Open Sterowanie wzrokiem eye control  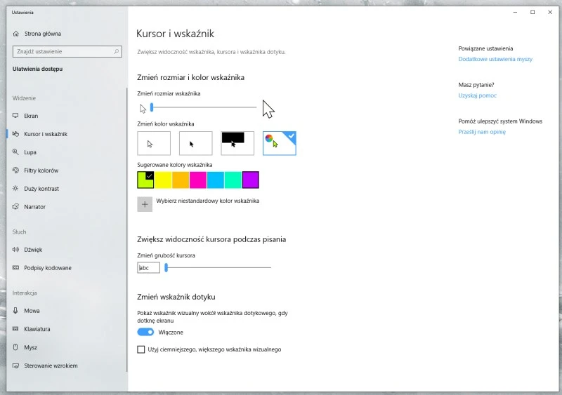tap(51, 366)
